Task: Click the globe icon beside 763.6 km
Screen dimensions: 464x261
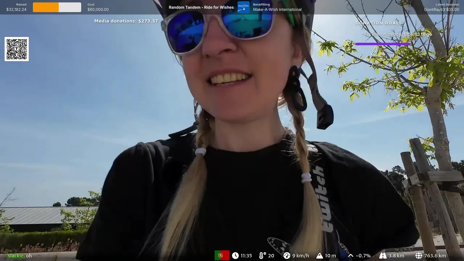Action: tap(419, 256)
